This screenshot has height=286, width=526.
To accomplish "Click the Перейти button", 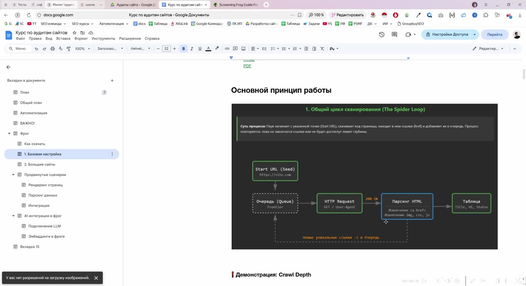I will coord(495,35).
